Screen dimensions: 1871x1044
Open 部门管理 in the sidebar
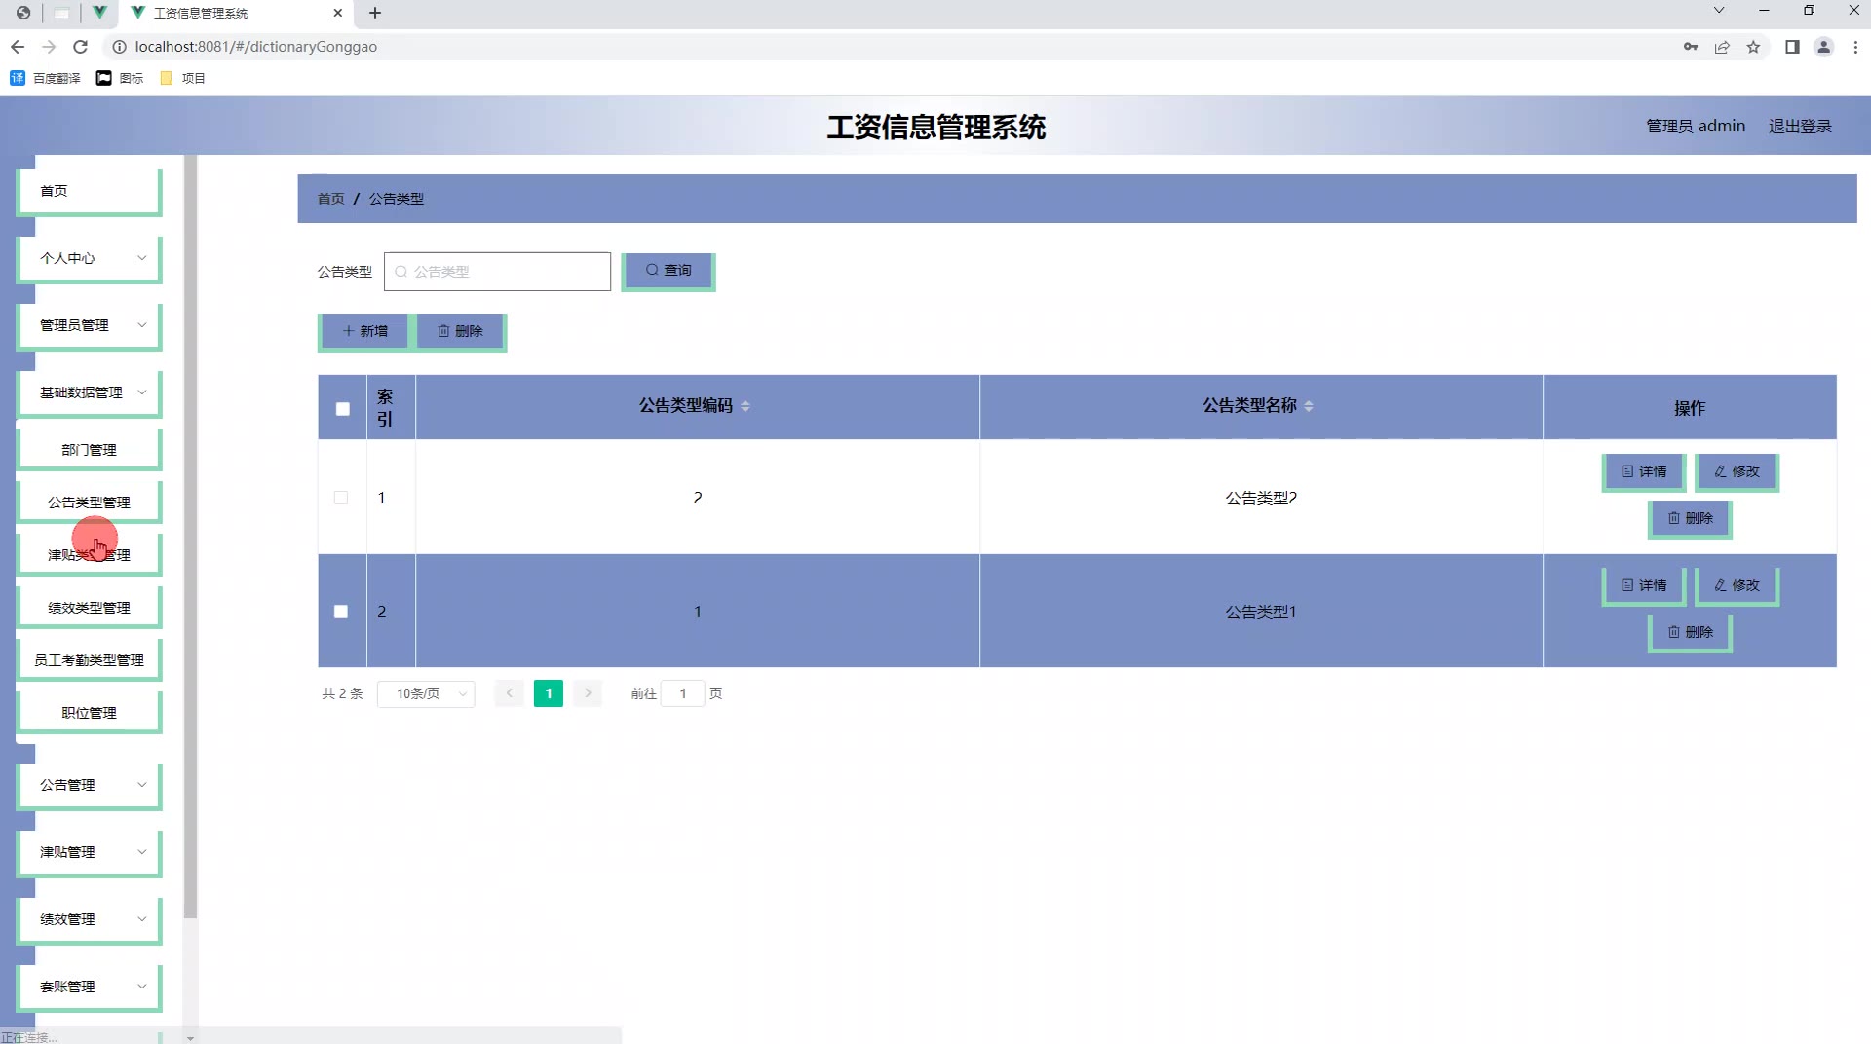(90, 450)
